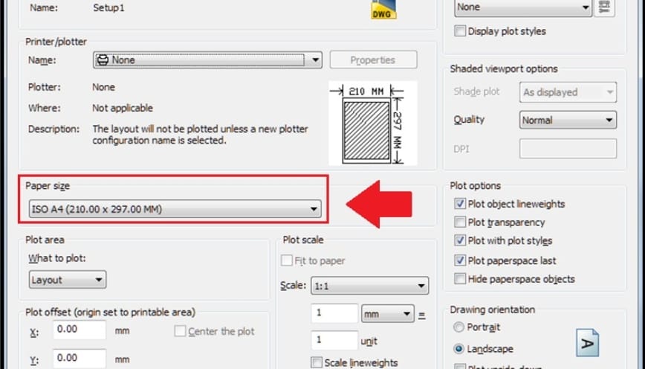The image size is (645, 369).
Task: Click the plot offset Y input field
Action: (80, 359)
